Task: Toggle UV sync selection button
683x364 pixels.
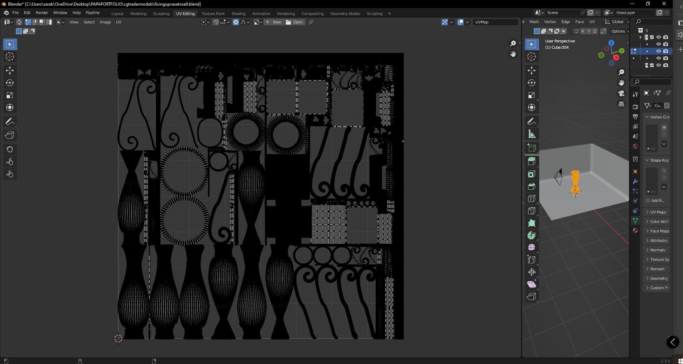Action: [19, 22]
